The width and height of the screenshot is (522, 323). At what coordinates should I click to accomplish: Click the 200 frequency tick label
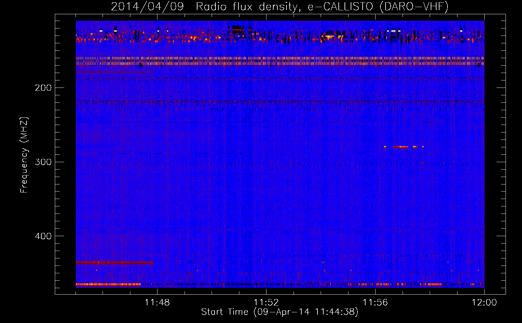point(43,88)
